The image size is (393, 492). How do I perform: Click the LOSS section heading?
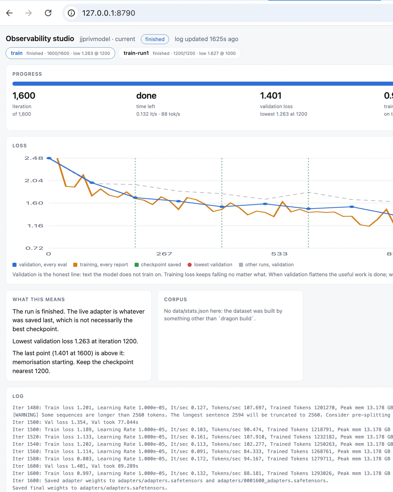tap(20, 146)
